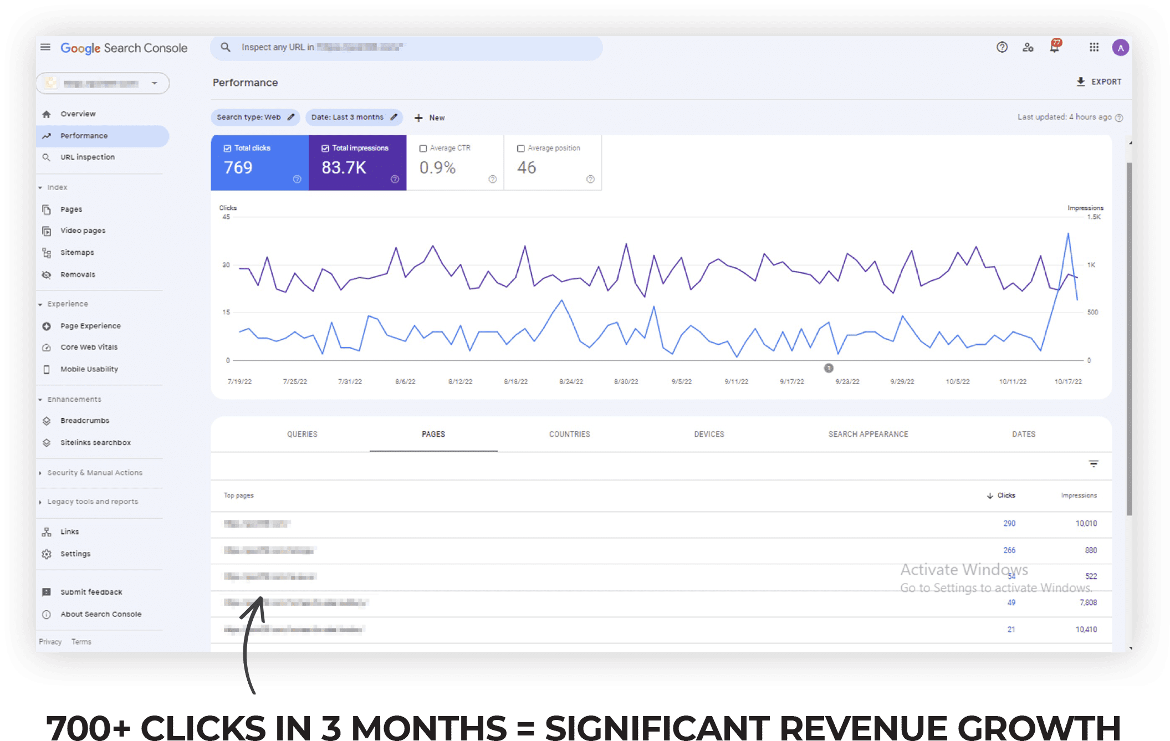Click the Last updated help icon
The image size is (1170, 741).
[x=1118, y=117]
